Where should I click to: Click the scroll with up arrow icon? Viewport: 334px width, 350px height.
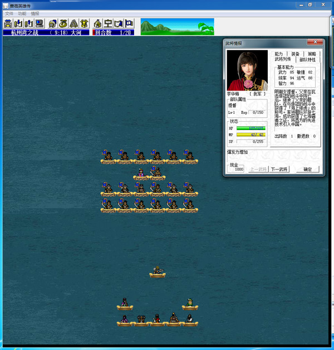click(29, 23)
